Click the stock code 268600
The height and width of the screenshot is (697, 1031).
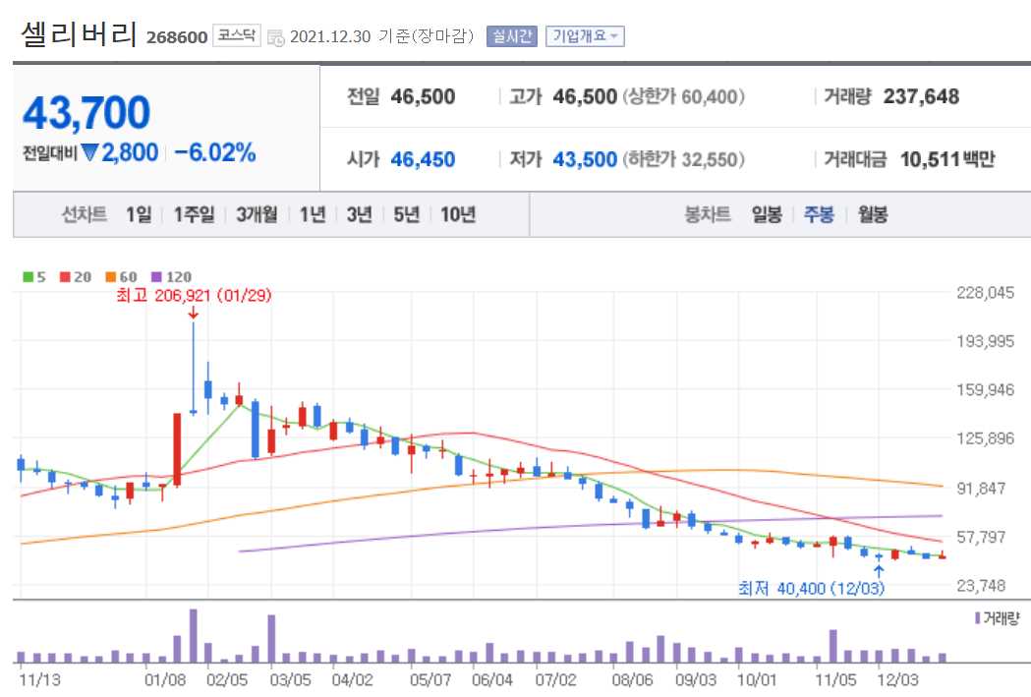177,36
